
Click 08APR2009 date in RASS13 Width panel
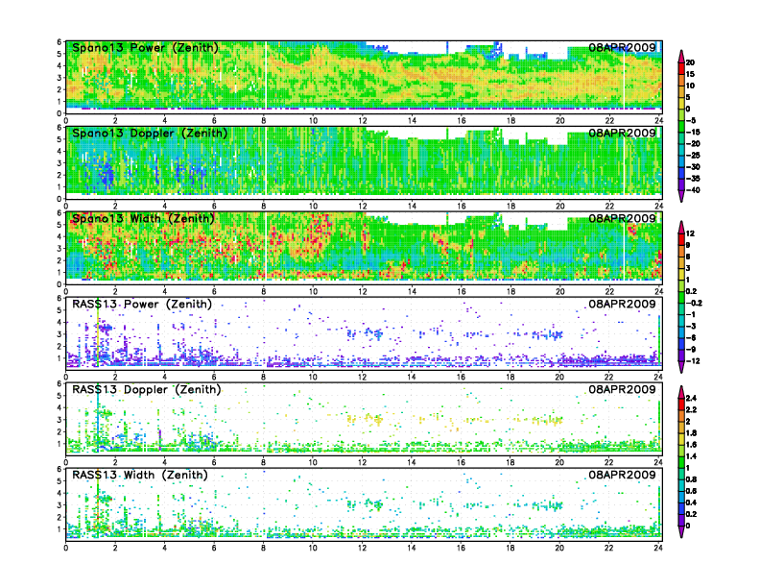[622, 475]
